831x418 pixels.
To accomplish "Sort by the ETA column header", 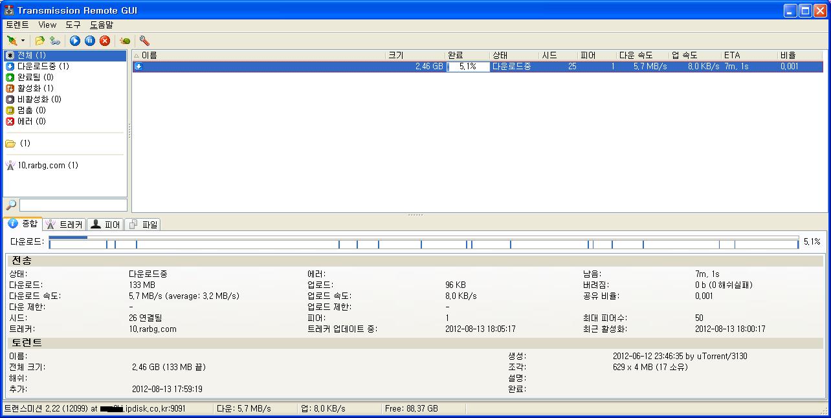I will click(749, 56).
